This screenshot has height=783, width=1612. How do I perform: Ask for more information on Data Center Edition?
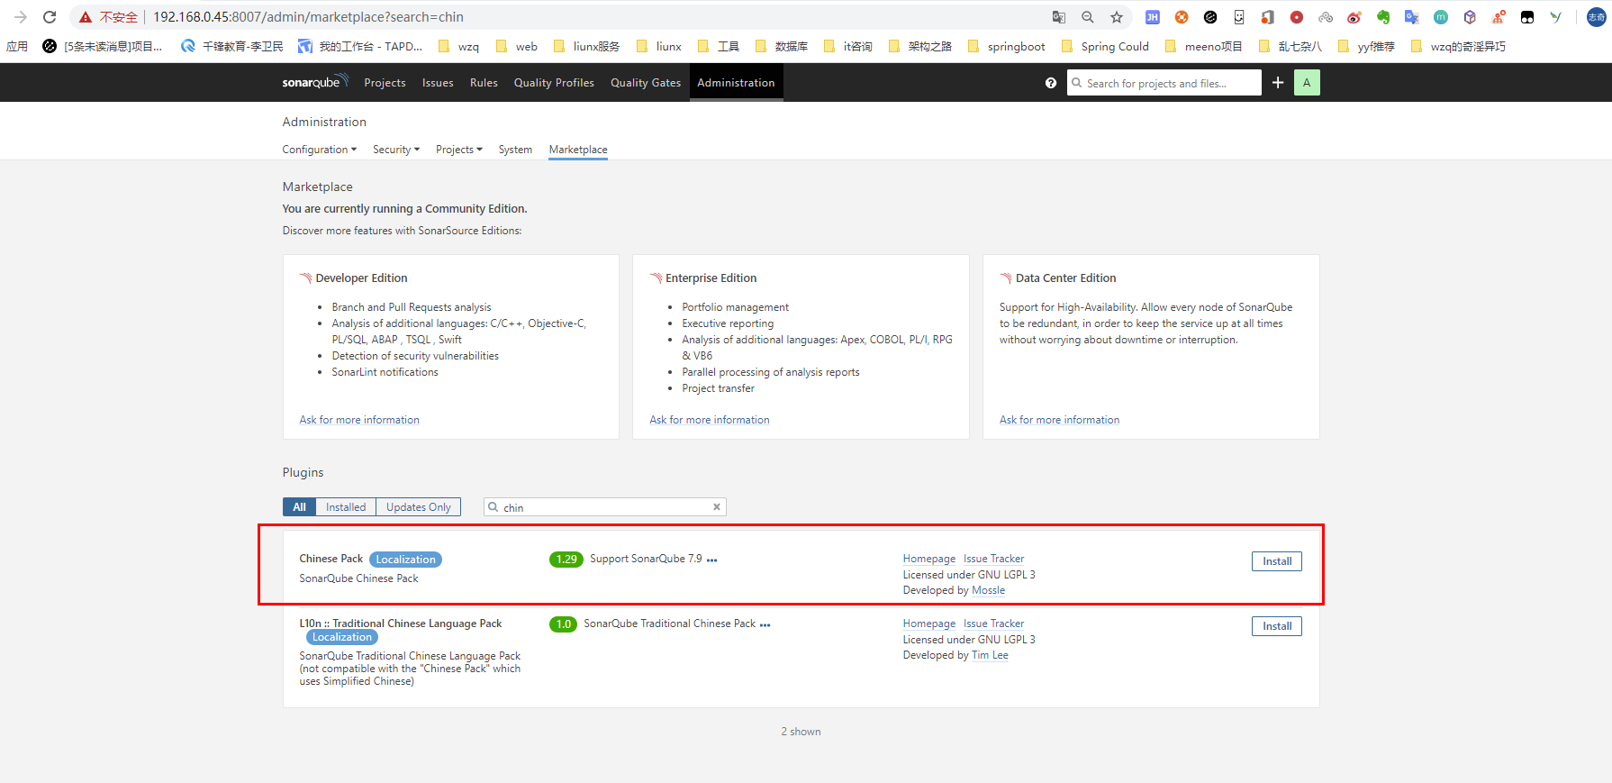pyautogui.click(x=1059, y=420)
